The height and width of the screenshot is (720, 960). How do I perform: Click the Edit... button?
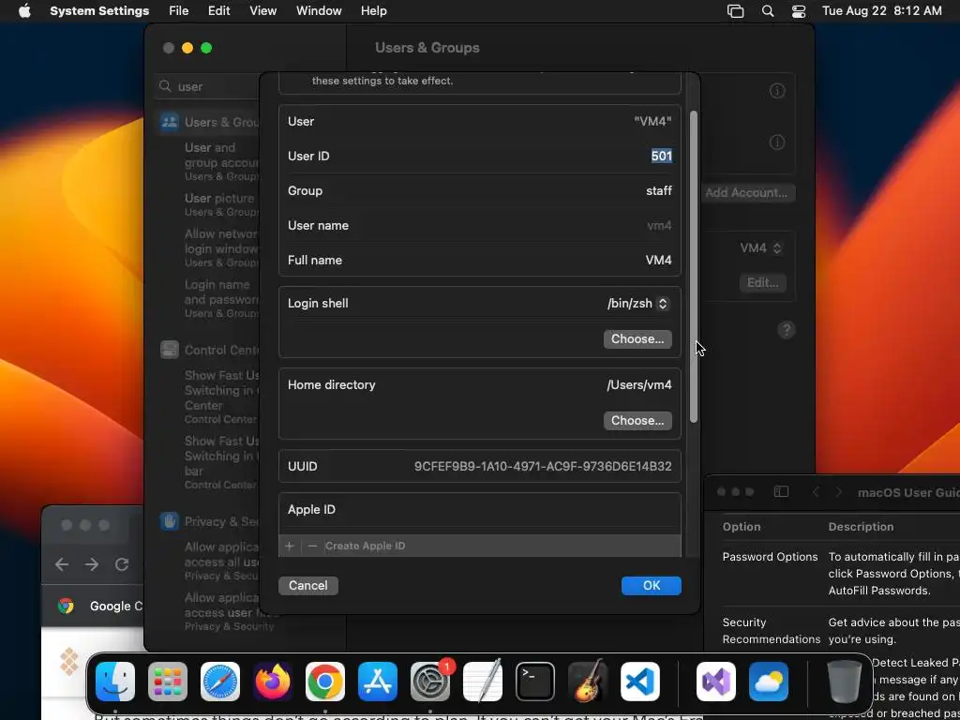point(763,283)
